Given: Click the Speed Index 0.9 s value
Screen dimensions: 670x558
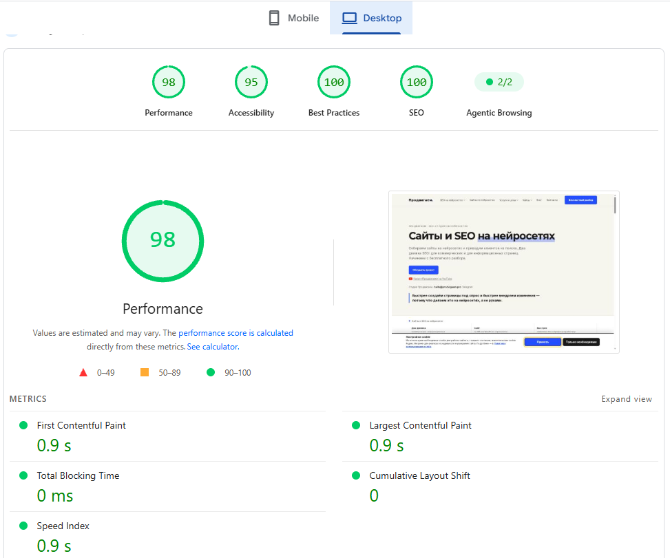Looking at the screenshot, I should point(54,546).
